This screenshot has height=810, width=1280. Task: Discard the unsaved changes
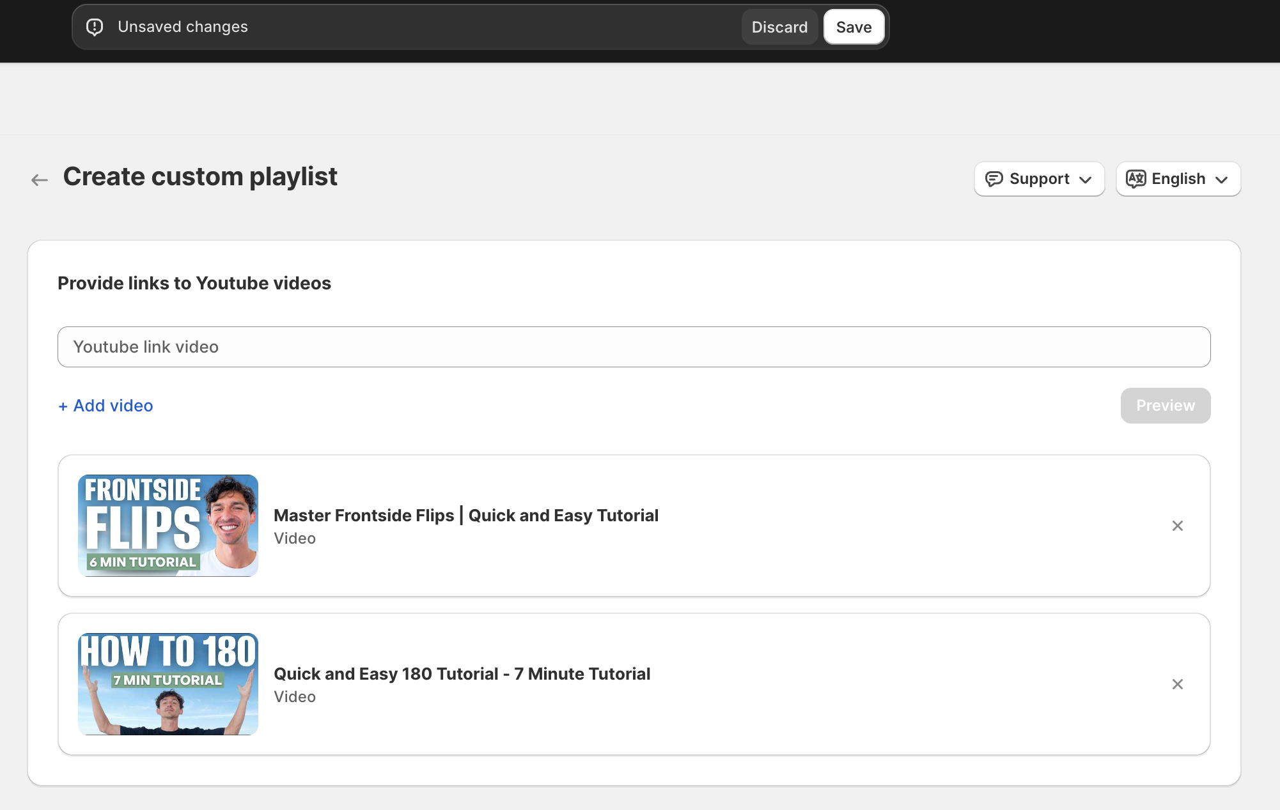779,27
